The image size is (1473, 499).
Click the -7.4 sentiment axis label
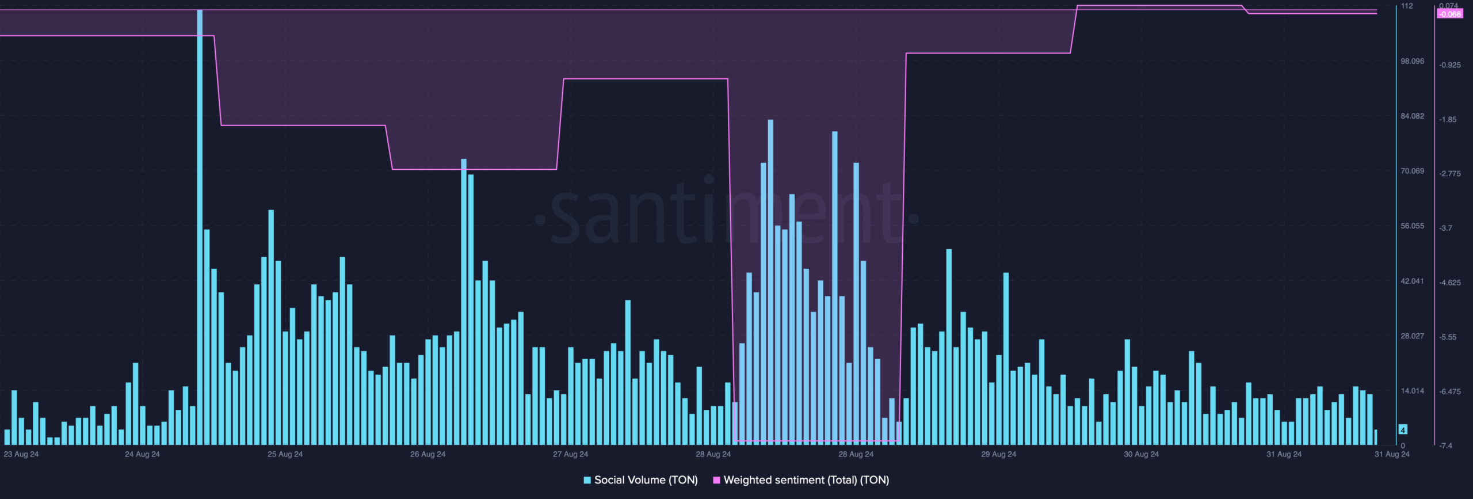click(x=1446, y=445)
